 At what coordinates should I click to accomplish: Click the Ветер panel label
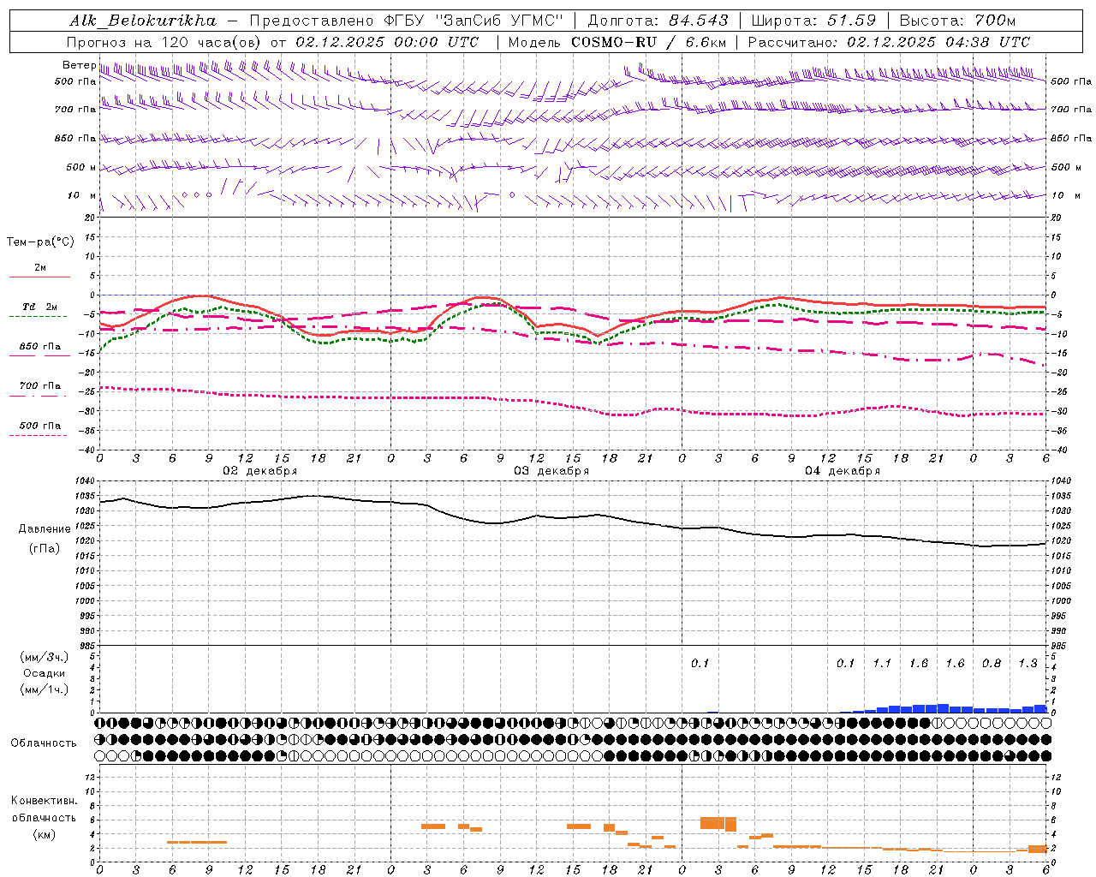(x=79, y=65)
